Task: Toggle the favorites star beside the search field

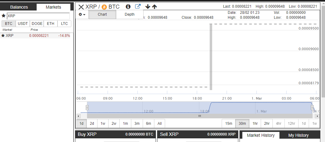Action: (3, 16)
